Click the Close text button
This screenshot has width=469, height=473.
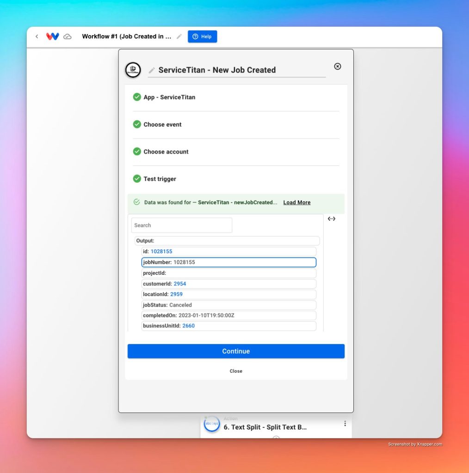[236, 371]
